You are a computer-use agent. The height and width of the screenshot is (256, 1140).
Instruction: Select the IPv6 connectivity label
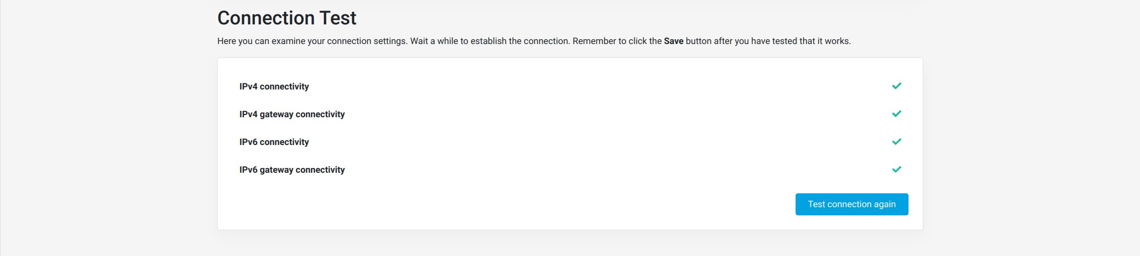[274, 142]
